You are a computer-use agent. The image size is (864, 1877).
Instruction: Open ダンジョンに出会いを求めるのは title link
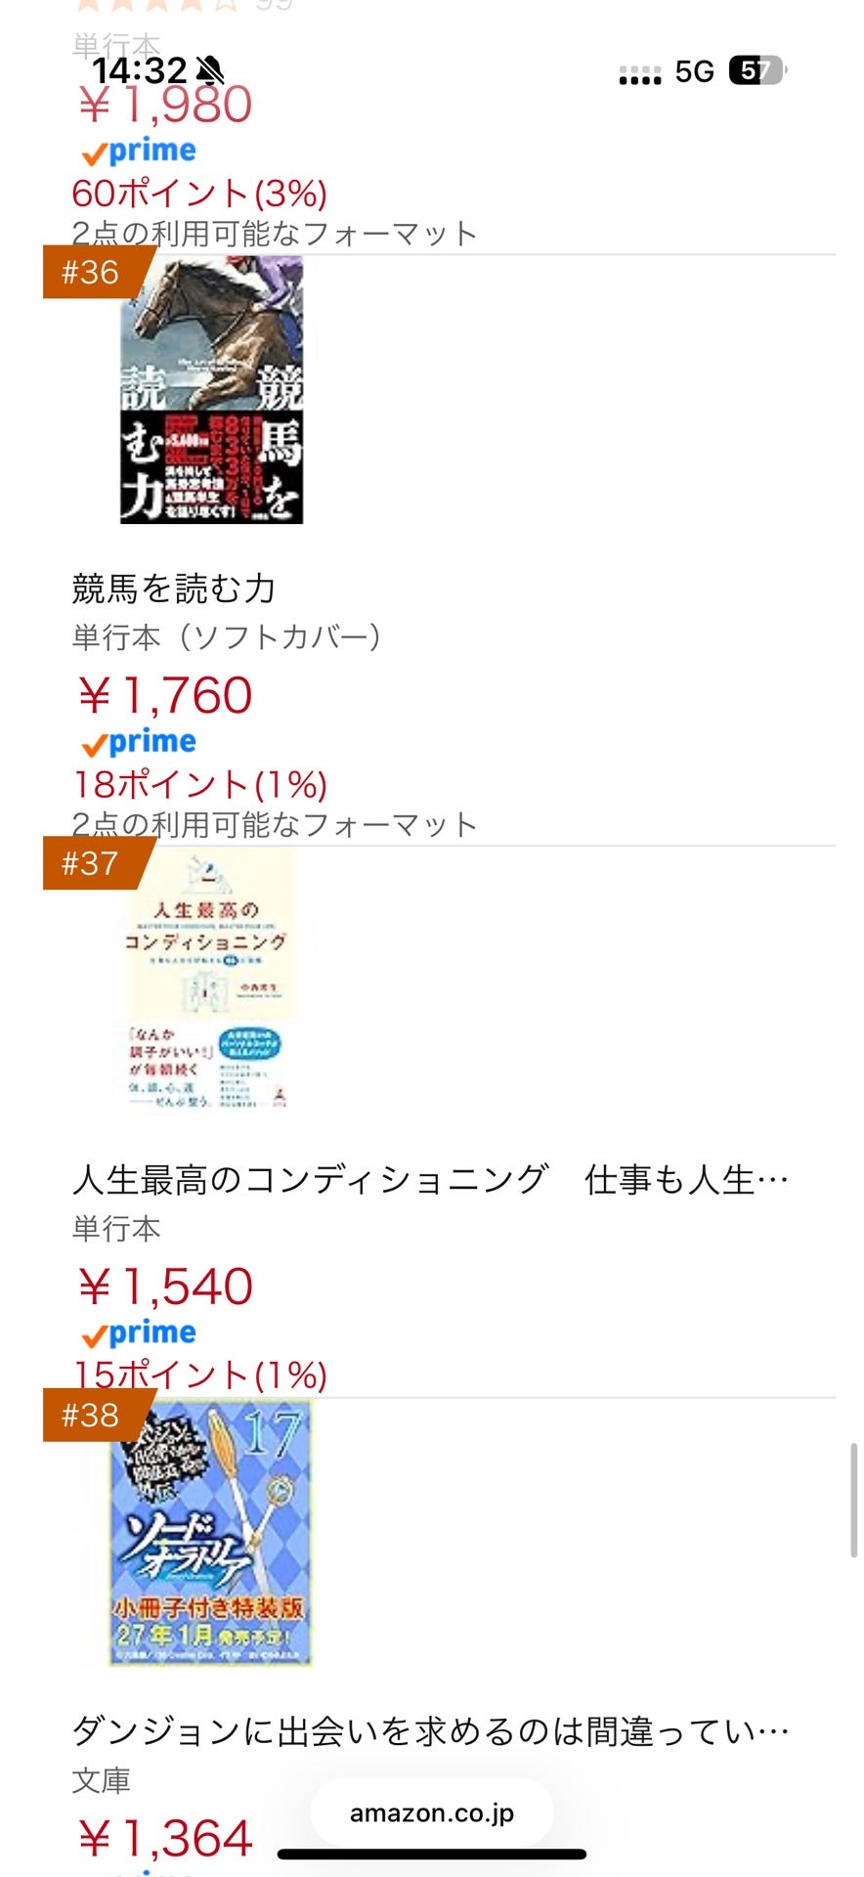(430, 1731)
